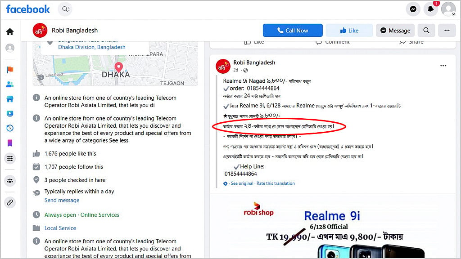The image size is (461, 259).
Task: Search within the Robi Bangladesh page
Action: pos(426,30)
